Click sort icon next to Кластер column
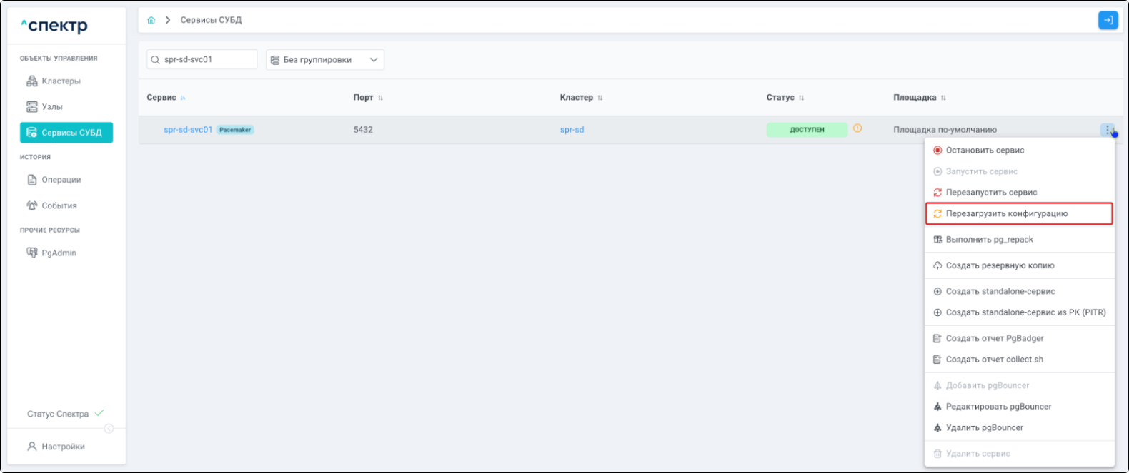1129x473 pixels. click(600, 98)
